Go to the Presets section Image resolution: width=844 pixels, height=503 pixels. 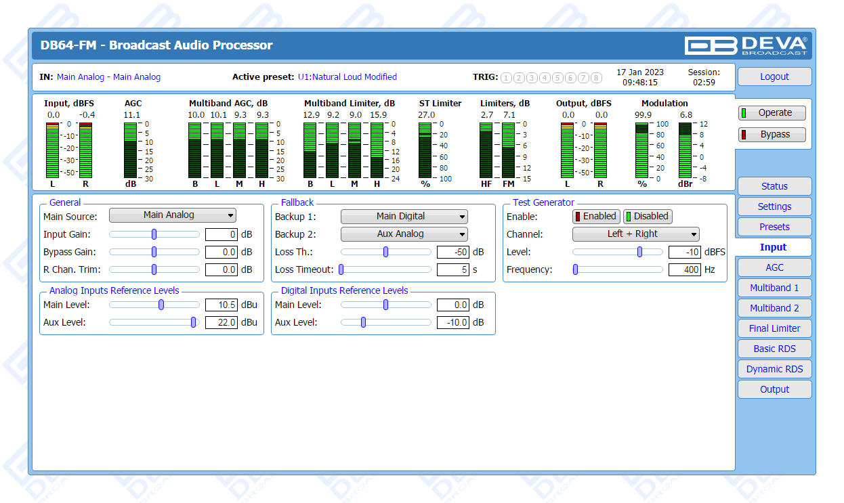[774, 227]
